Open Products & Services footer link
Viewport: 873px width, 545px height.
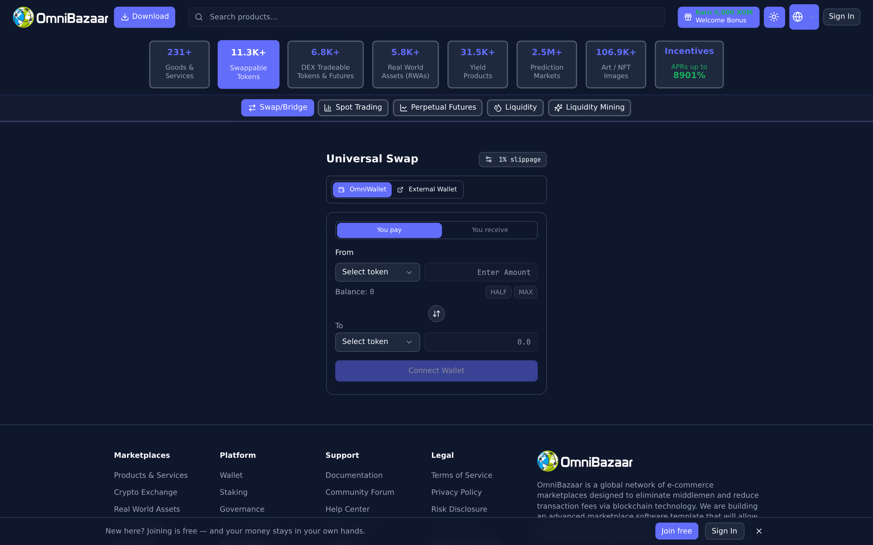pos(151,475)
